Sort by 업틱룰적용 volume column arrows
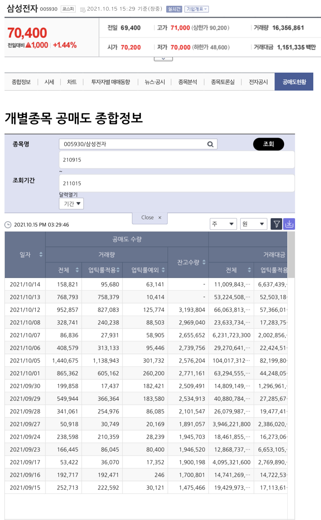Viewport: 321px width, 520px height. click(x=118, y=270)
